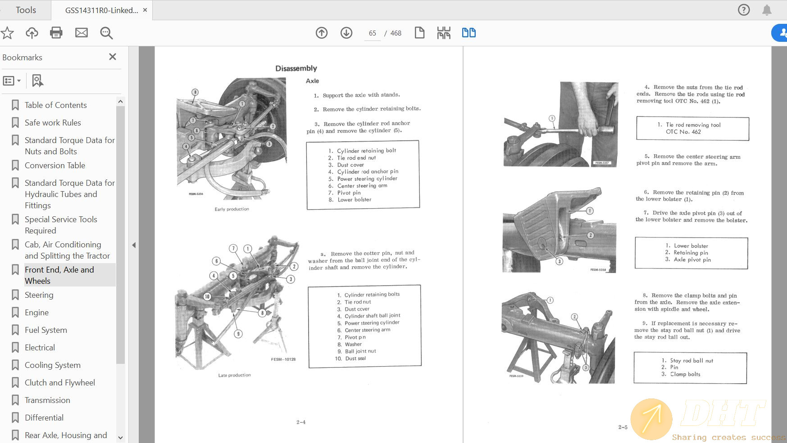The image size is (787, 443).
Task: Toggle the fit-page scrolling mode icon
Action: pos(444,33)
